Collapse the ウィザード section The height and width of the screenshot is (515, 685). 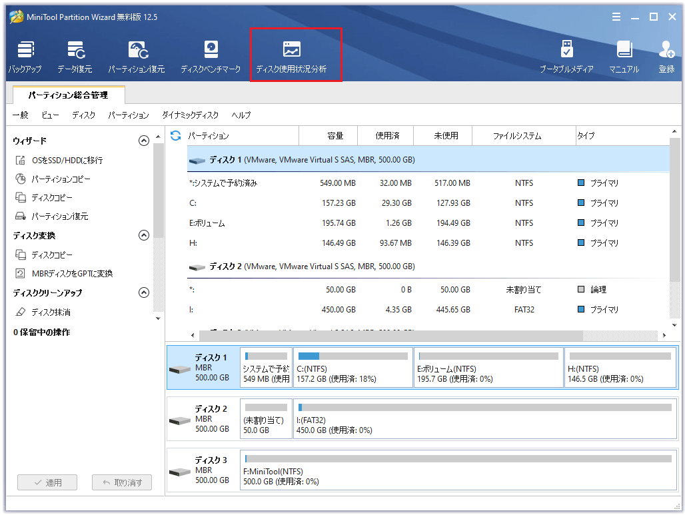143,141
